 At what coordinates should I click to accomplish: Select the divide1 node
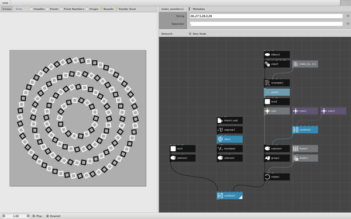click(x=305, y=158)
